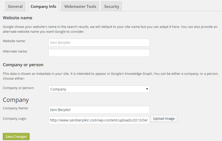Click the Website name text field
The height and width of the screenshot is (141, 222).
[x=99, y=43]
